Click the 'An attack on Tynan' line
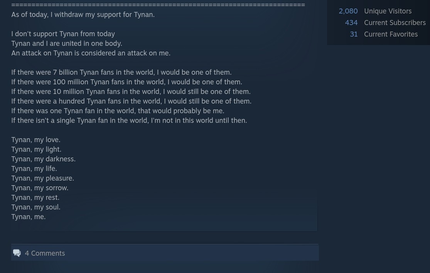The height and width of the screenshot is (273, 430). coord(91,53)
